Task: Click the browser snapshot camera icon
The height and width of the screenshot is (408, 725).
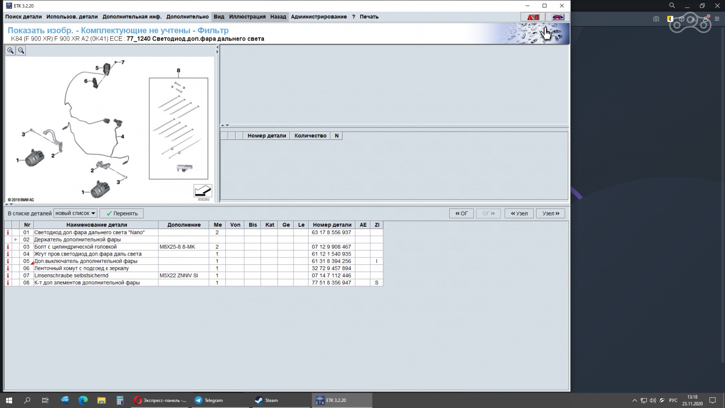Action: tap(656, 19)
